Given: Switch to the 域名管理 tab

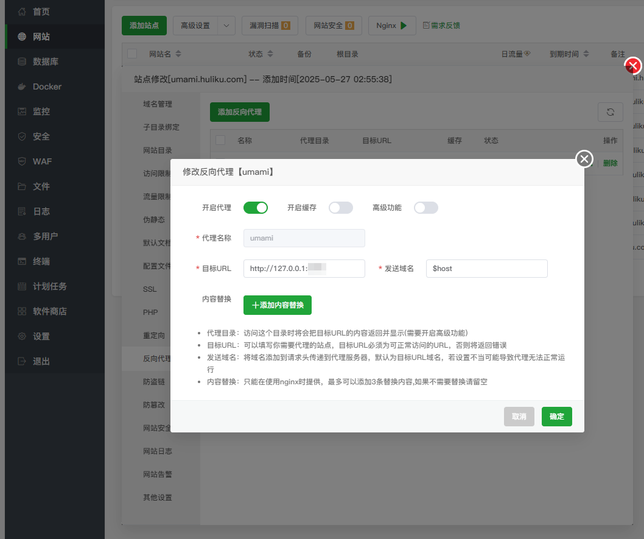Looking at the screenshot, I should click(x=158, y=104).
